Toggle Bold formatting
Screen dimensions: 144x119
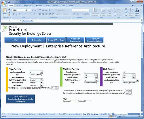pyautogui.click(x=14, y=14)
